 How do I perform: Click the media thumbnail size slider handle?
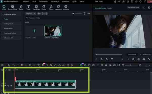(x=74, y=14)
